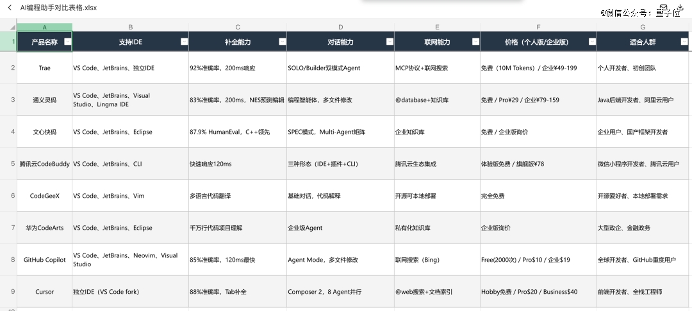The width and height of the screenshot is (692, 311).
Task: Click the envelope share icon at top right
Action: coord(664,8)
